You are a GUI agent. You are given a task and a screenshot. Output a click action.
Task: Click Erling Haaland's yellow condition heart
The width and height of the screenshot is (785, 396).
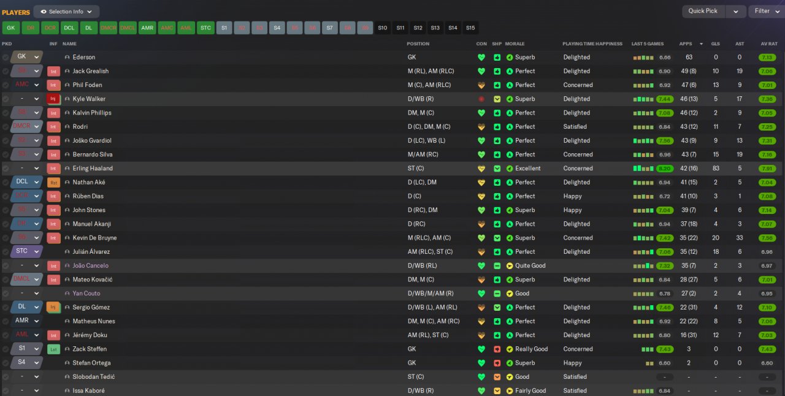click(x=481, y=169)
